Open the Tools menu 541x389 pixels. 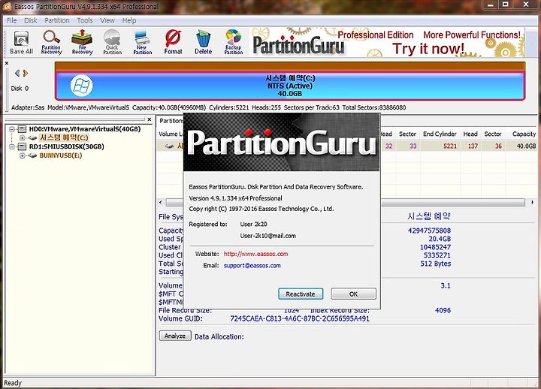point(84,20)
